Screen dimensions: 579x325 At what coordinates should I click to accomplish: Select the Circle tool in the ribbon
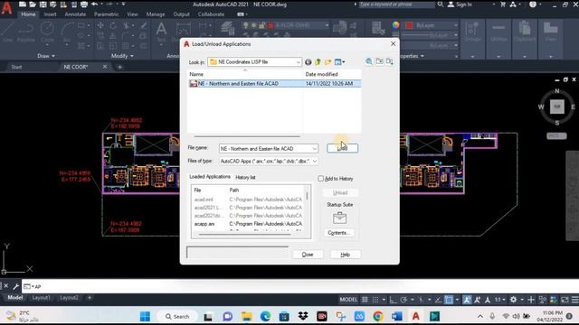[47, 32]
